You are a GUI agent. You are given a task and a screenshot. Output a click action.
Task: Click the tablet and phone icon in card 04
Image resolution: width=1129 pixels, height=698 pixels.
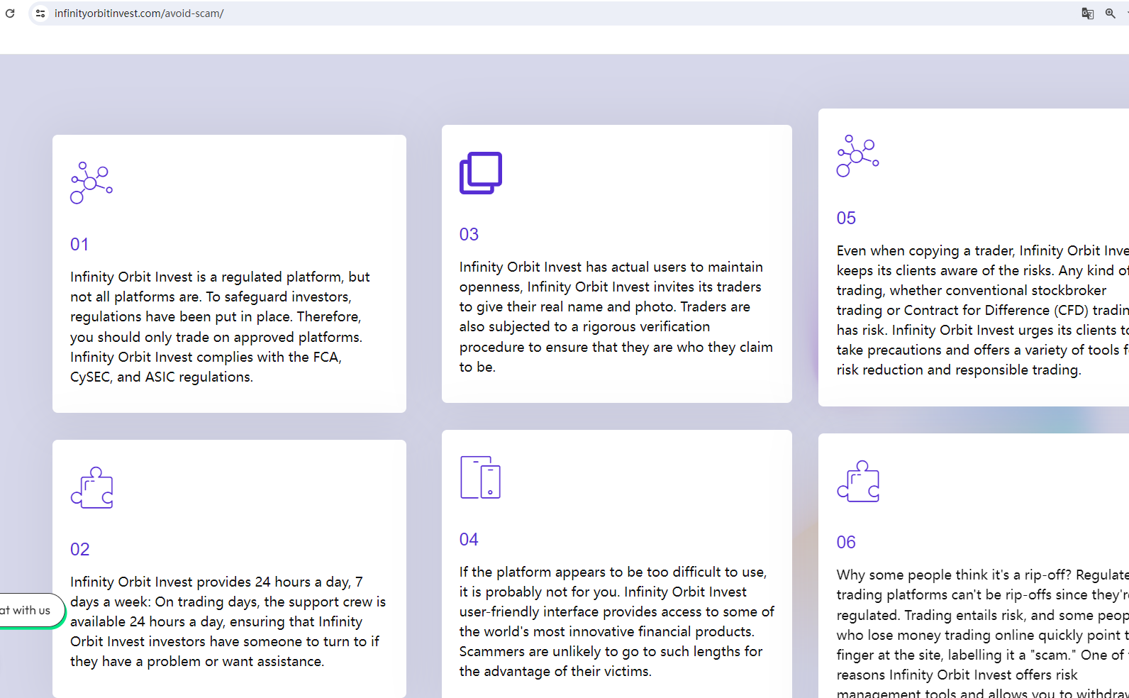(x=480, y=477)
